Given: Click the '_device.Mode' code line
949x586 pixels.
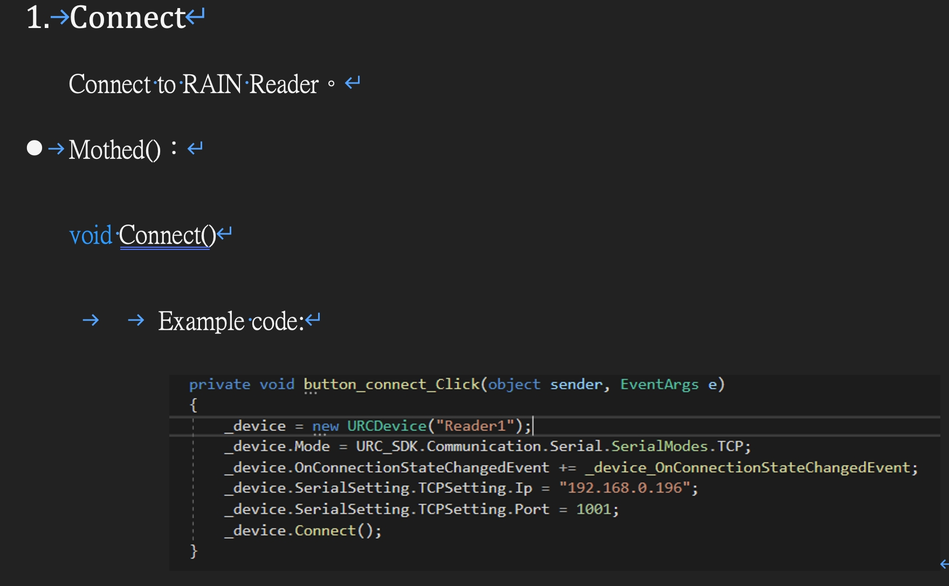Looking at the screenshot, I should [488, 447].
